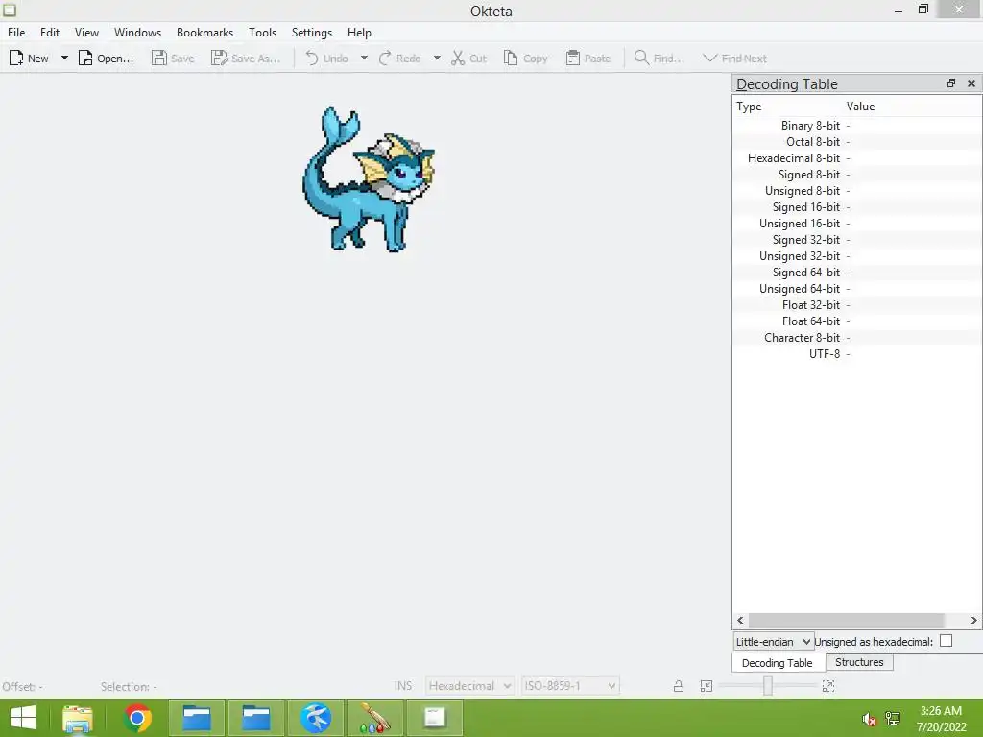Viewport: 983px width, 737px height.
Task: Open the Help menu
Action: coord(359,33)
